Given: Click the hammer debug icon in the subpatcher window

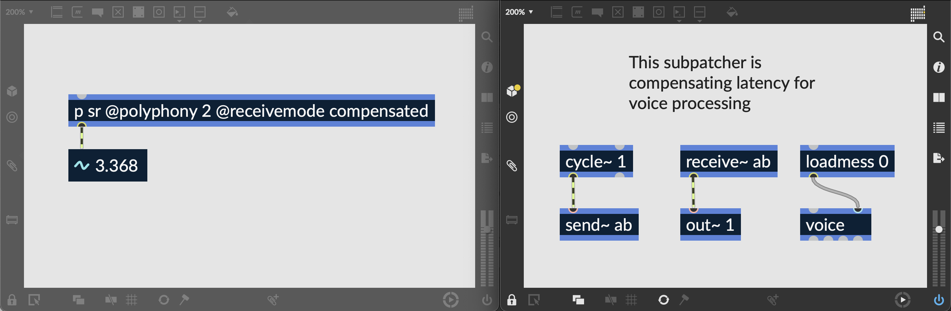Looking at the screenshot, I should tap(684, 300).
